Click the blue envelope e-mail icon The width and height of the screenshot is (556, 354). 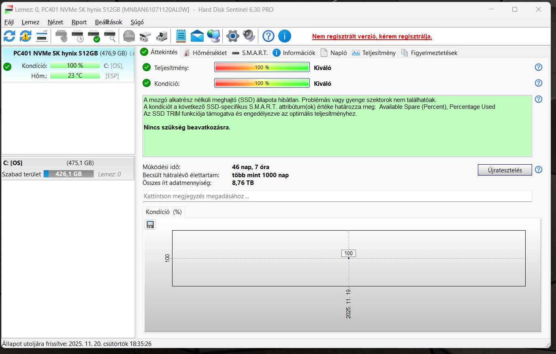[197, 36]
